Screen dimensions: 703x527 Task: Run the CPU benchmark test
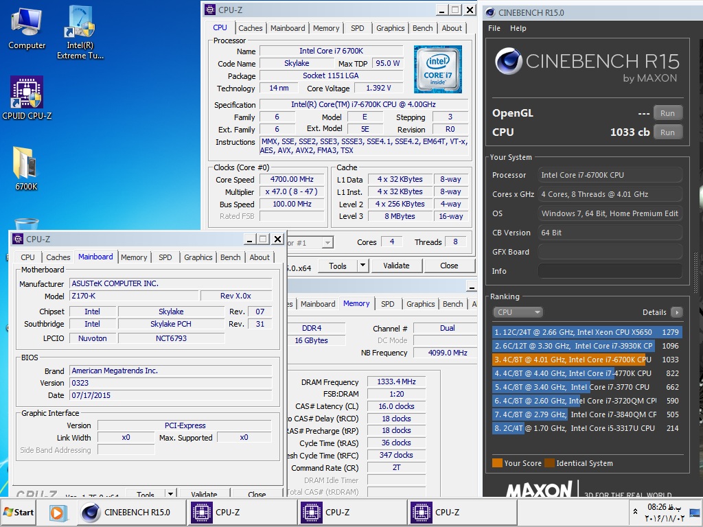point(667,132)
